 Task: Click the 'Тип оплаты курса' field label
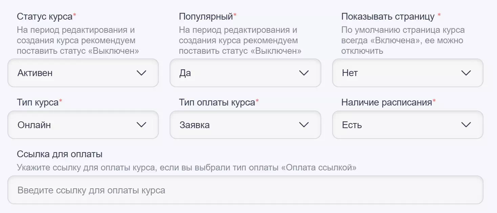point(217,102)
